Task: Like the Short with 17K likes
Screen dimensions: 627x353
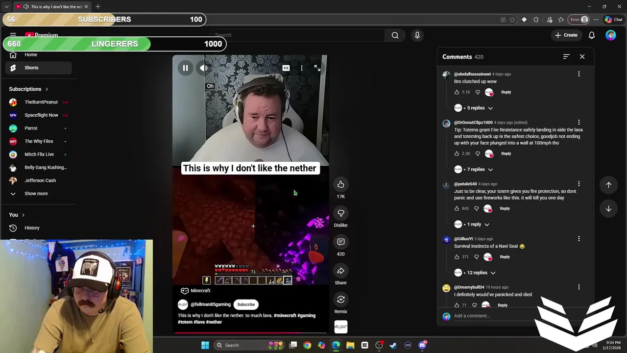Action: (340, 184)
